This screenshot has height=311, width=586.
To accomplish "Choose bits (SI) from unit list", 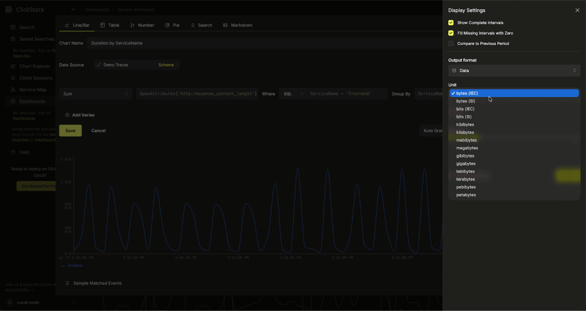I will pyautogui.click(x=514, y=117).
